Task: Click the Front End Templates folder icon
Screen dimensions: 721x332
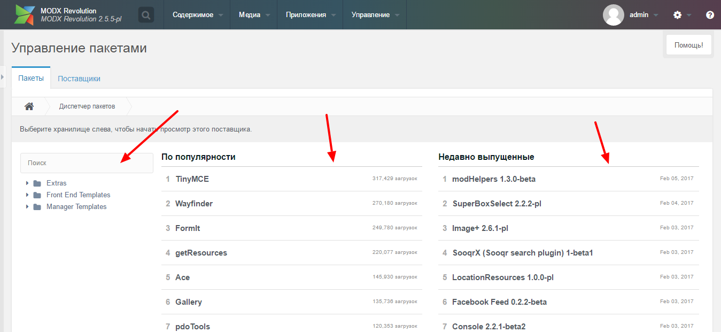Action: 37,195
